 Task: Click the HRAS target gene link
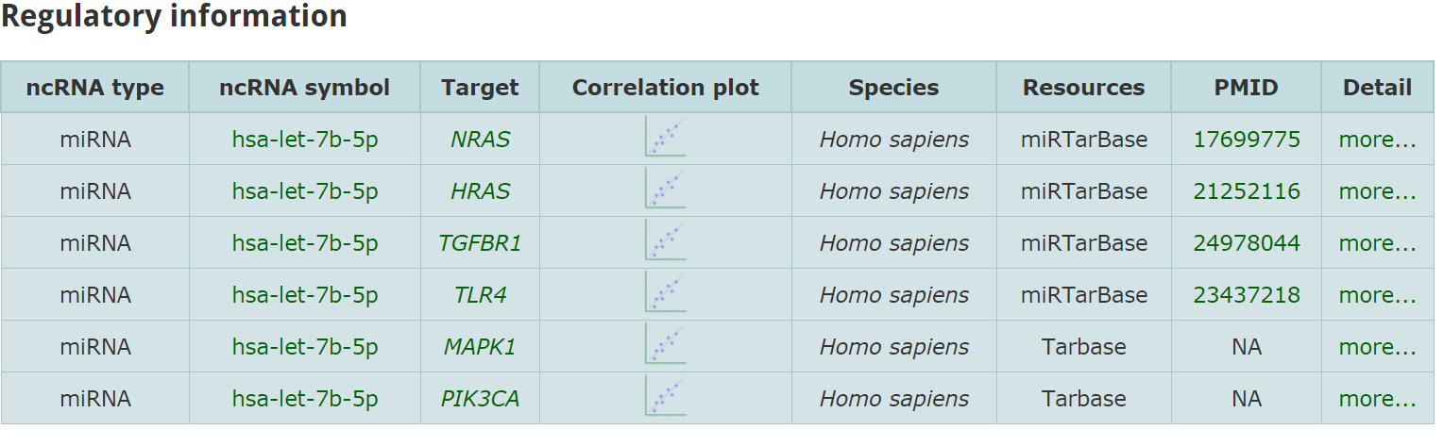(480, 191)
